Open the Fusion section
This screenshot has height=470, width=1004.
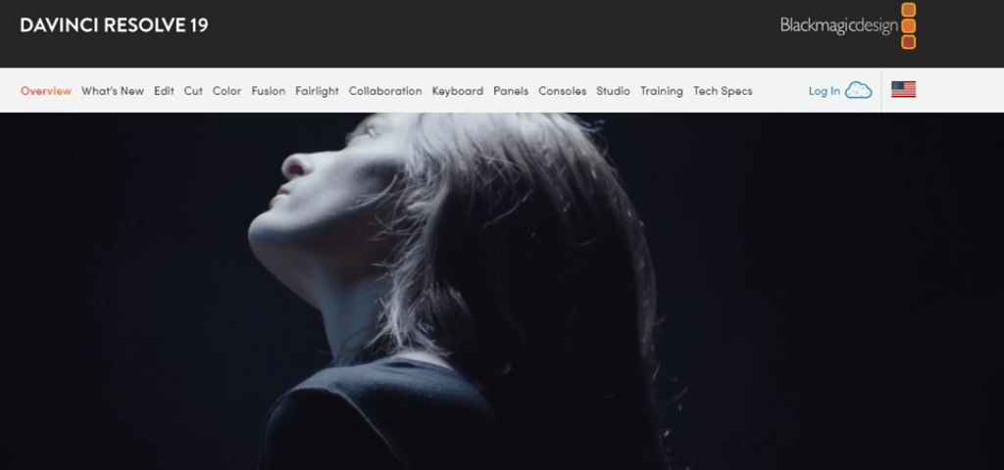pyautogui.click(x=269, y=91)
